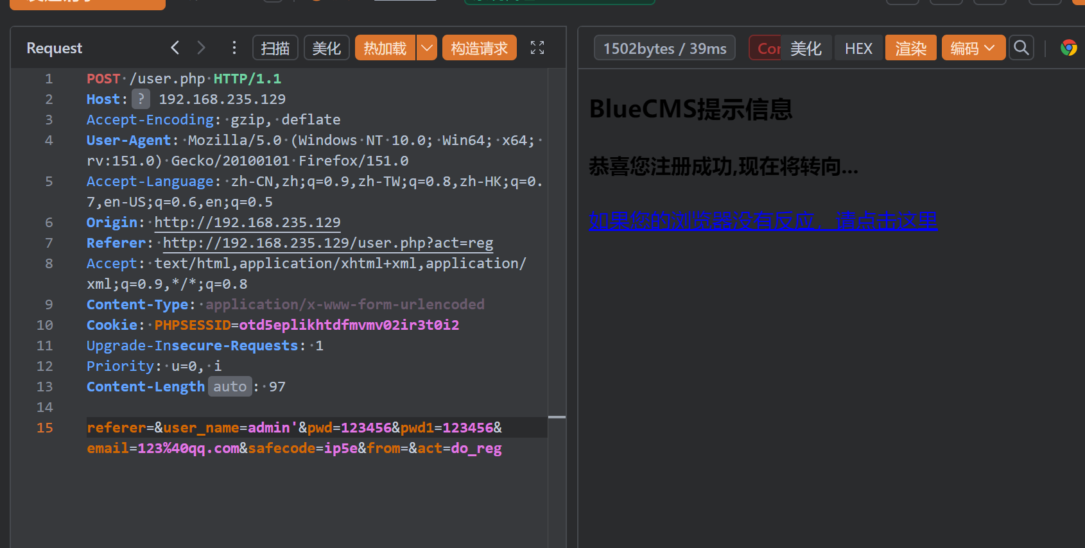Click the cookie value otd5eplikhtdfmvmv02ir3t0i2
The width and height of the screenshot is (1085, 548).
[349, 325]
